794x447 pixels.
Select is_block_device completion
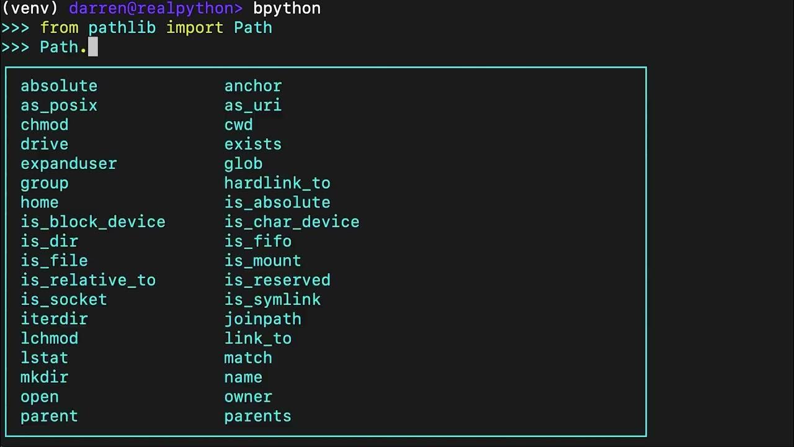click(x=93, y=222)
